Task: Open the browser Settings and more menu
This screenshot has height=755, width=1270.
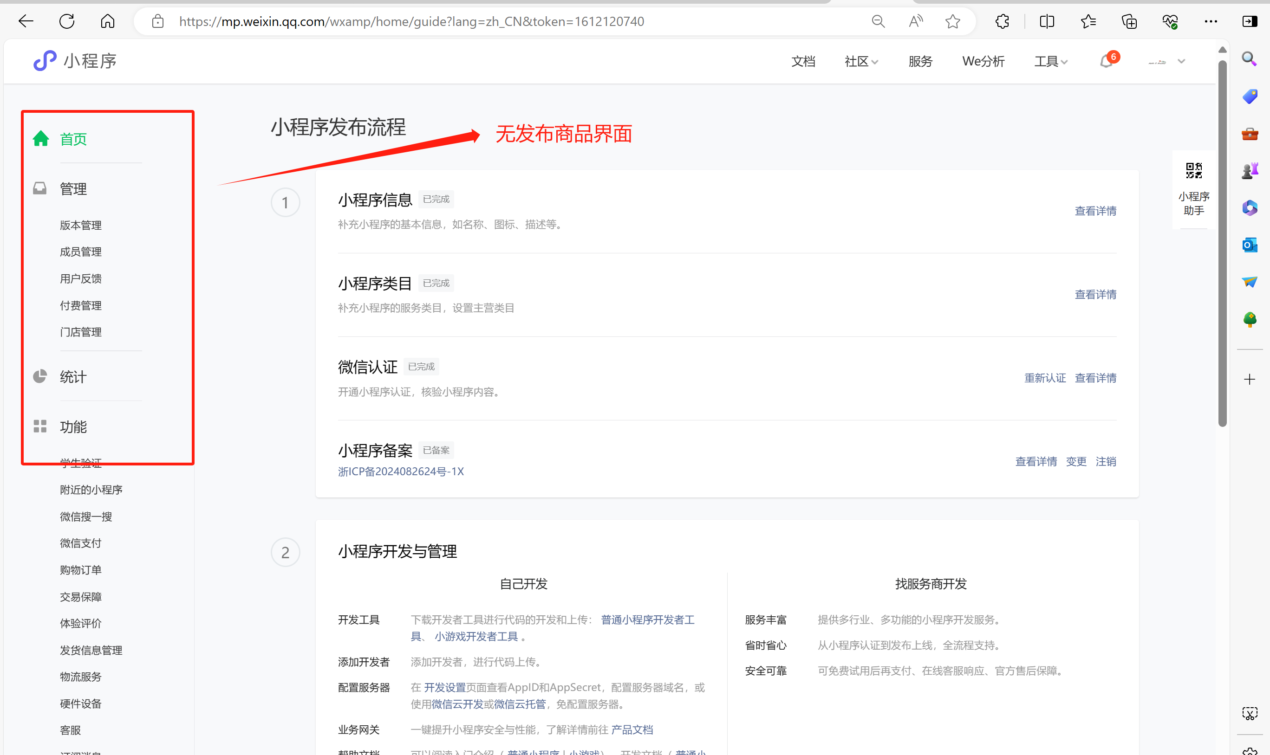Action: click(x=1211, y=21)
